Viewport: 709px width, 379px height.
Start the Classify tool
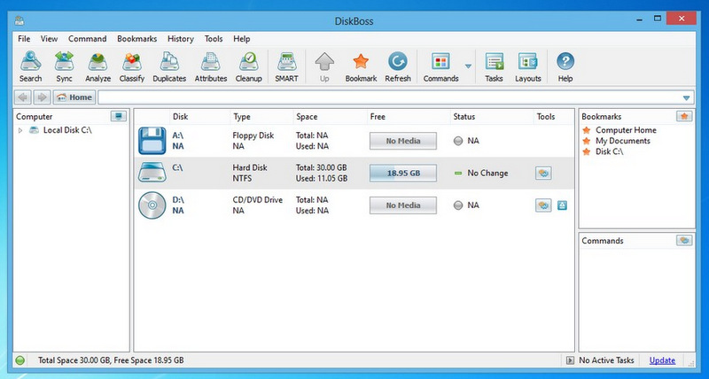pyautogui.click(x=131, y=66)
